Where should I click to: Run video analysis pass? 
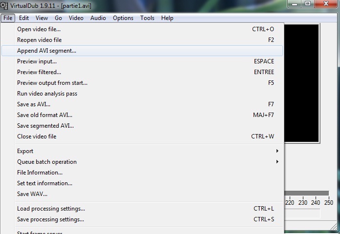(142, 94)
